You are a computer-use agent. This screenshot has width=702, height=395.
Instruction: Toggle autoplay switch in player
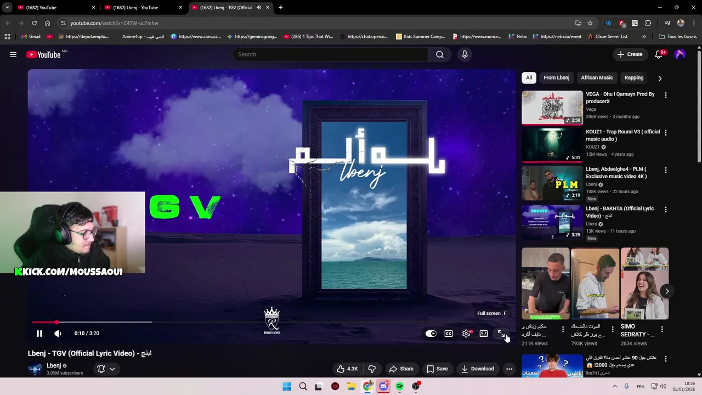431,334
